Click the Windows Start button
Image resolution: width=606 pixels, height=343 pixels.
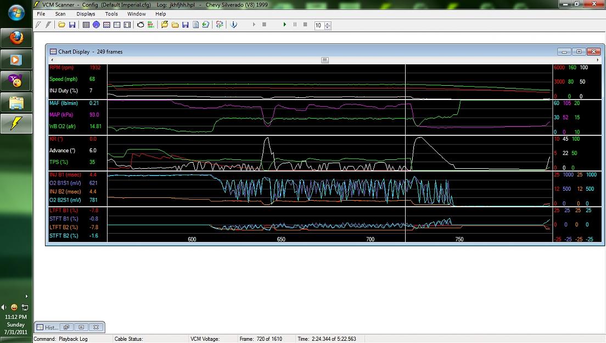[x=16, y=12]
